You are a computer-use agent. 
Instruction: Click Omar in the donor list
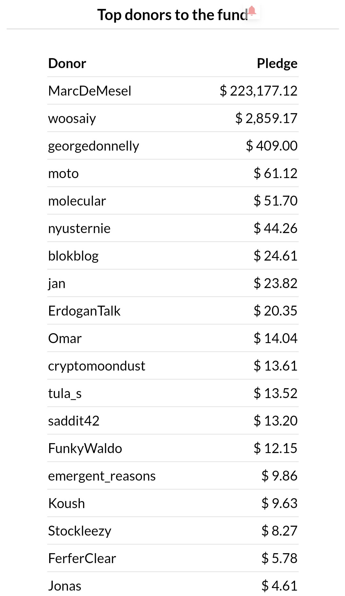[65, 338]
